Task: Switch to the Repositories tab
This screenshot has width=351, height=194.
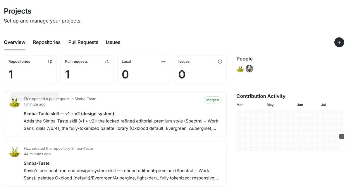Action: 47,42
